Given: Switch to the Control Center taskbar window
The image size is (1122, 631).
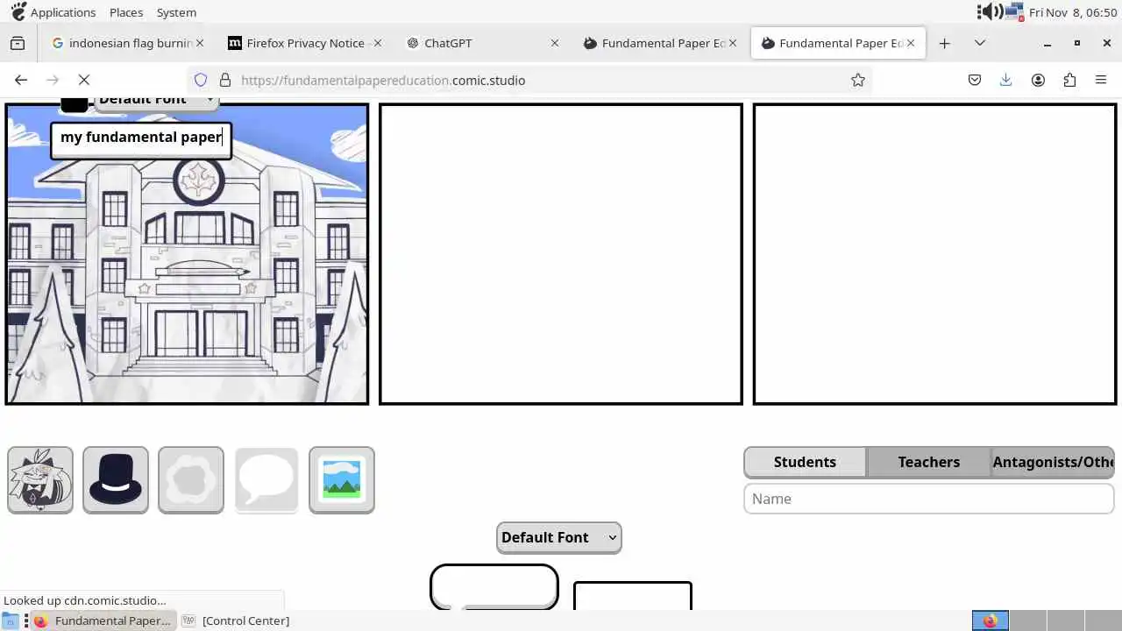Looking at the screenshot, I should pyautogui.click(x=237, y=620).
